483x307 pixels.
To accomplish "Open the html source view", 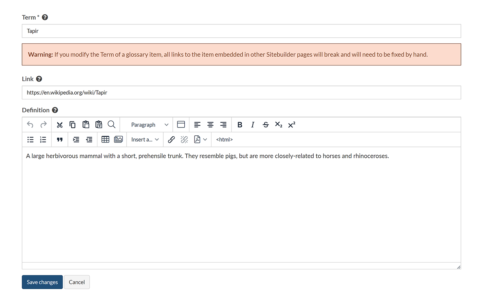I will [x=224, y=140].
